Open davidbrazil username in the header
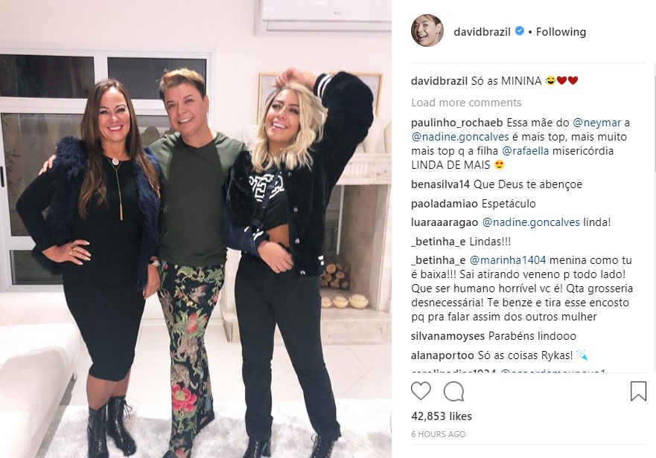This screenshot has width=656, height=458. click(x=482, y=32)
